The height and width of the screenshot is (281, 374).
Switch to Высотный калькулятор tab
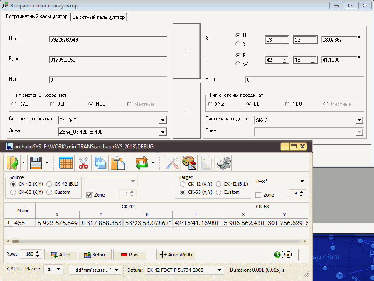[99, 17]
